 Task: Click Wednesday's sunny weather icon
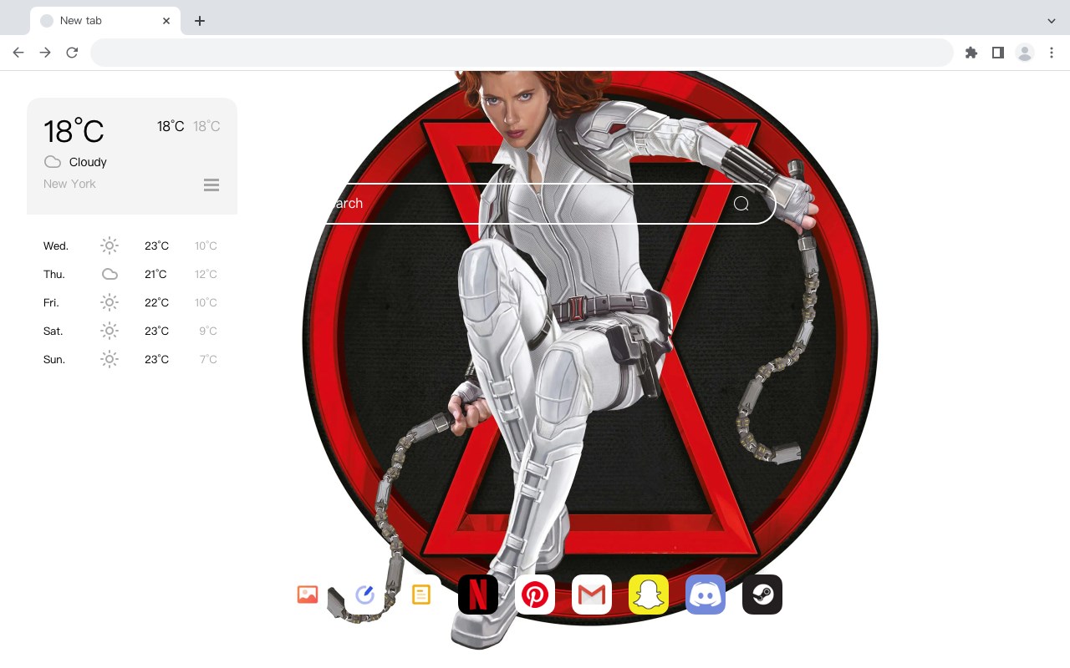pyautogui.click(x=110, y=245)
